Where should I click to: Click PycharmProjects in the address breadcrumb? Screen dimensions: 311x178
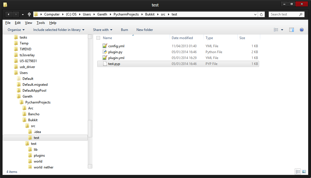pyautogui.click(x=126, y=14)
